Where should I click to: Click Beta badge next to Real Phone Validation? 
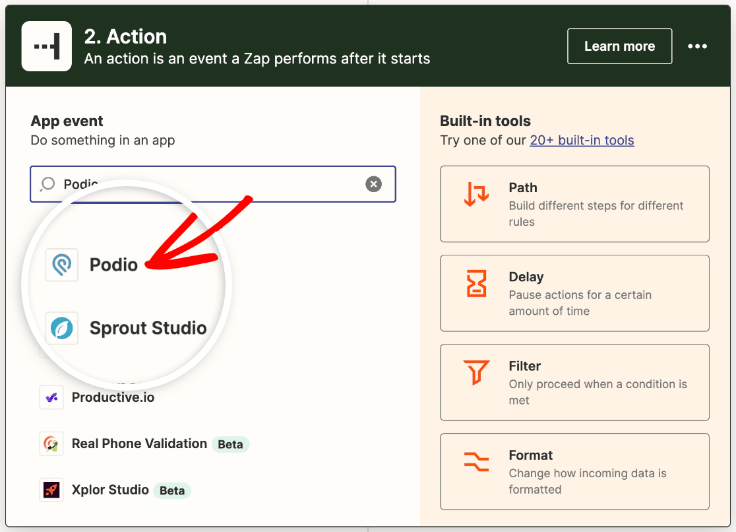[x=230, y=444]
